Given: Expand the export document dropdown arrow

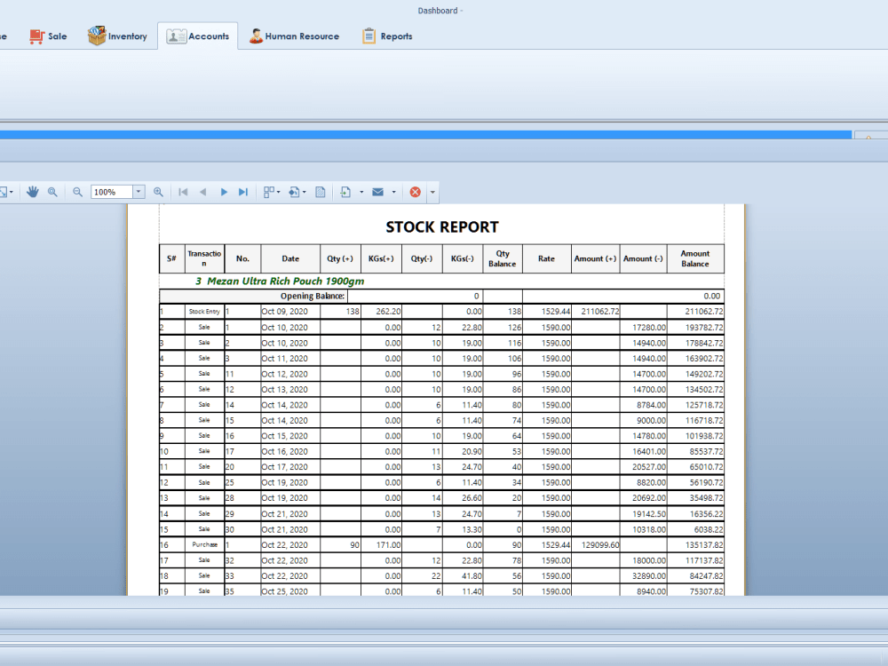Looking at the screenshot, I should (x=361, y=192).
